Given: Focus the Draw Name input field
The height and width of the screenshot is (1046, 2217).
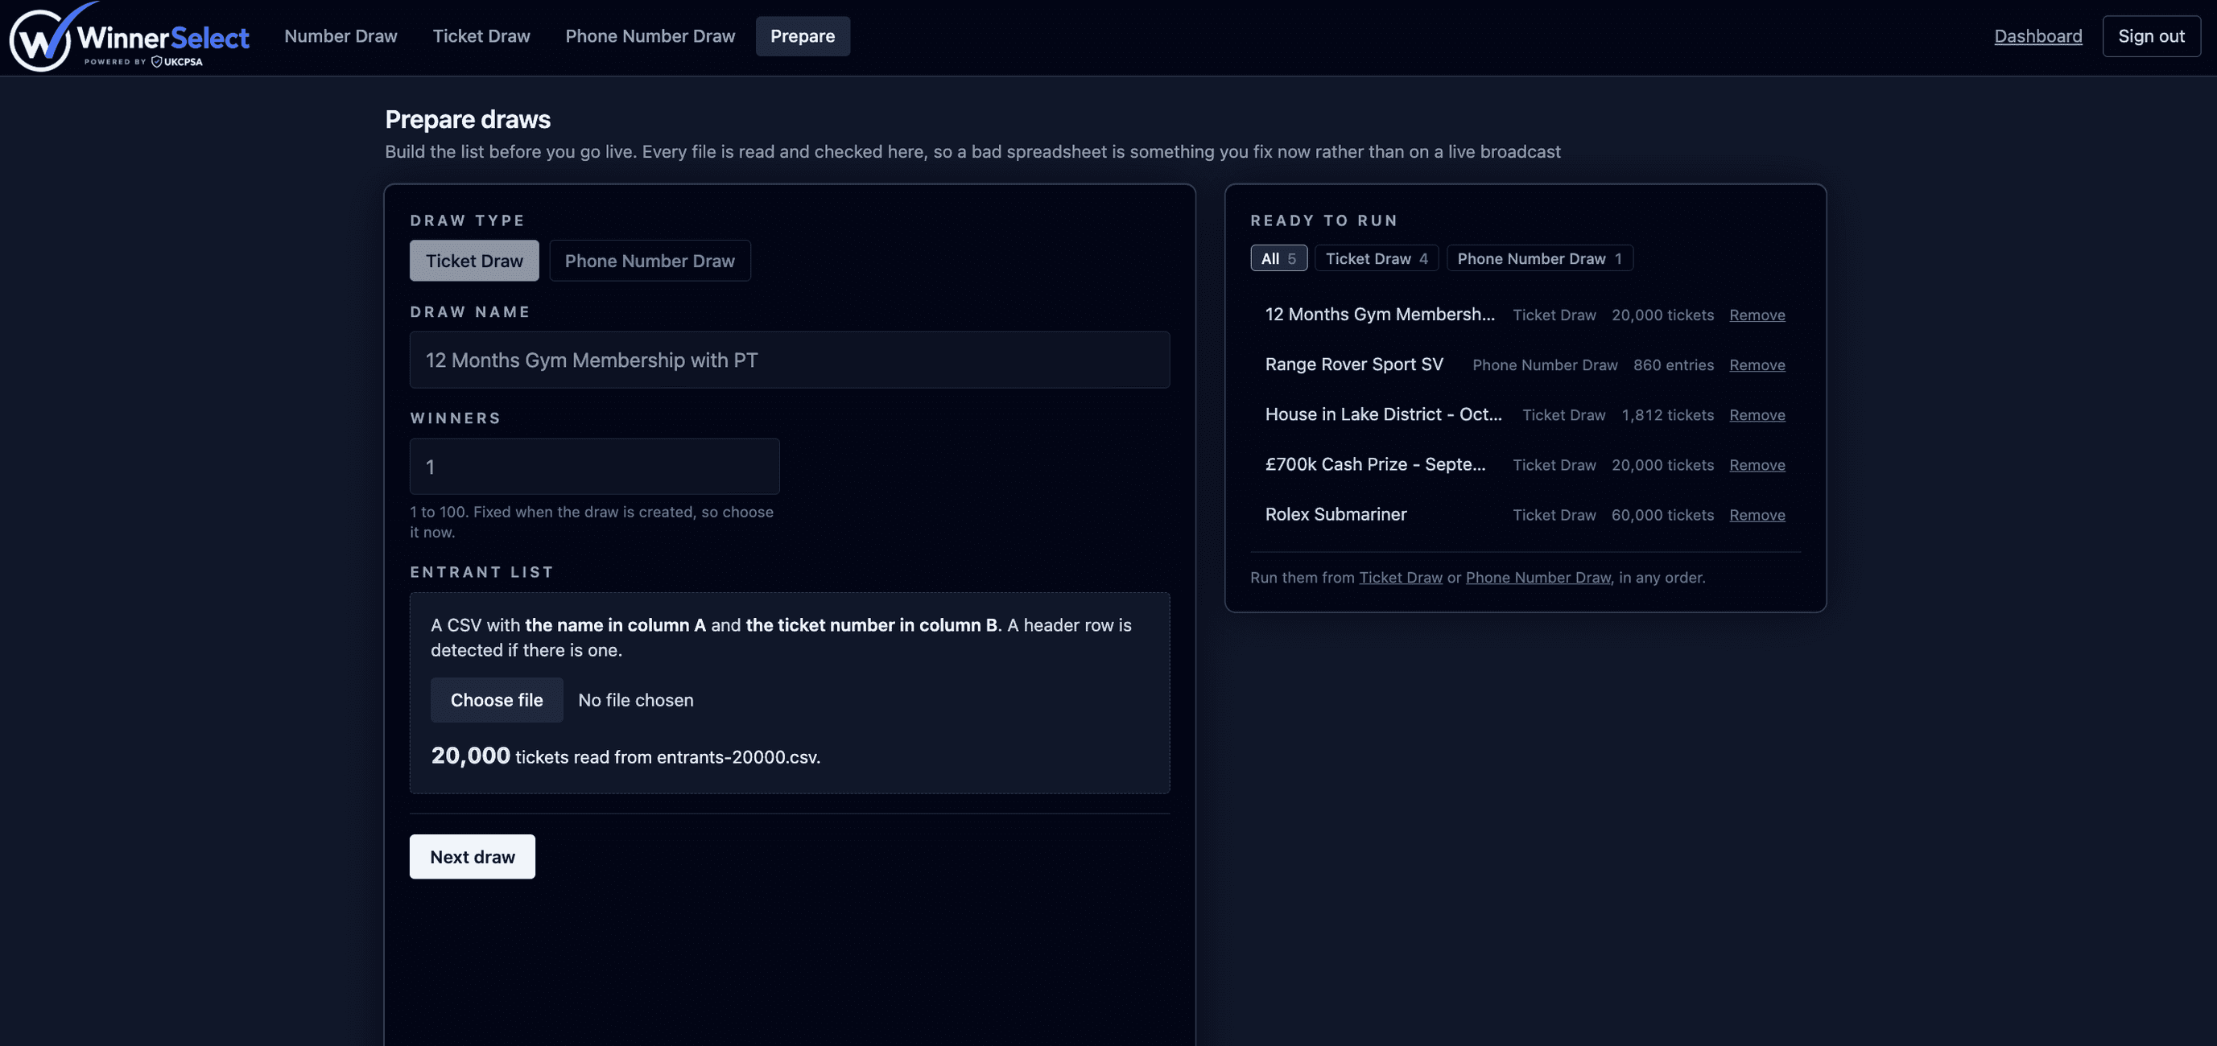Looking at the screenshot, I should [x=789, y=360].
